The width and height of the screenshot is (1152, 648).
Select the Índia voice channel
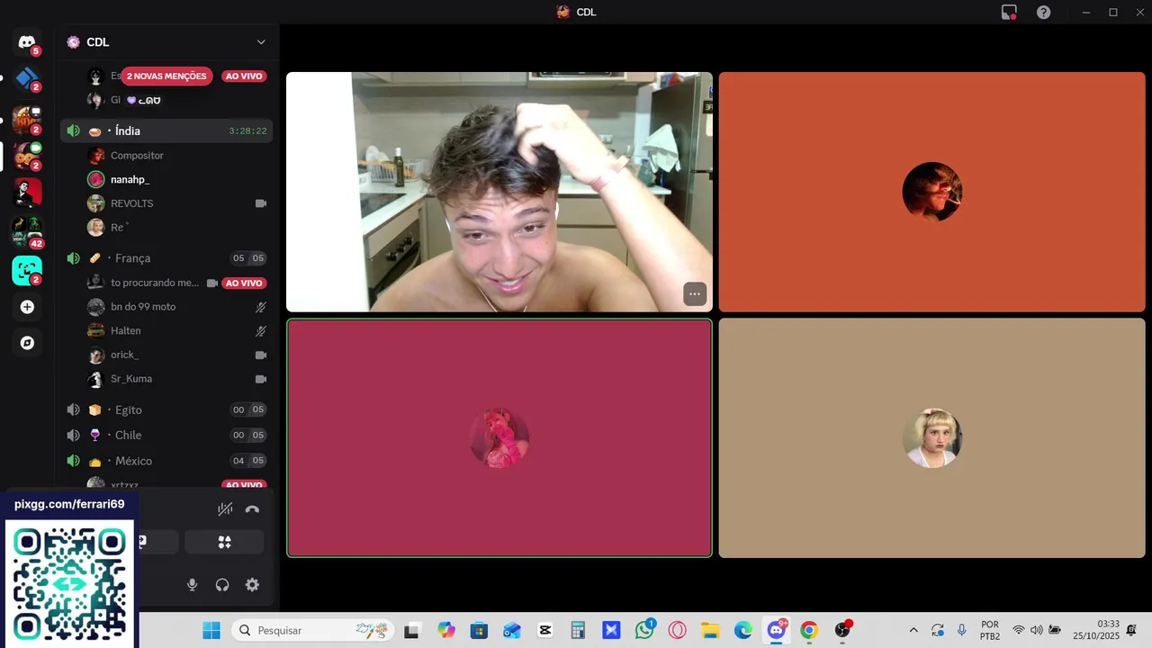166,130
